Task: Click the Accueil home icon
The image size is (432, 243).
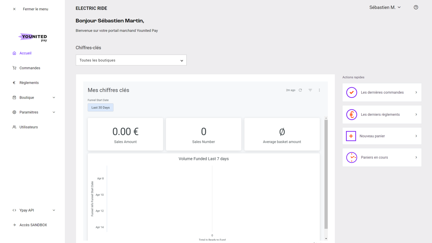Action: [14, 53]
